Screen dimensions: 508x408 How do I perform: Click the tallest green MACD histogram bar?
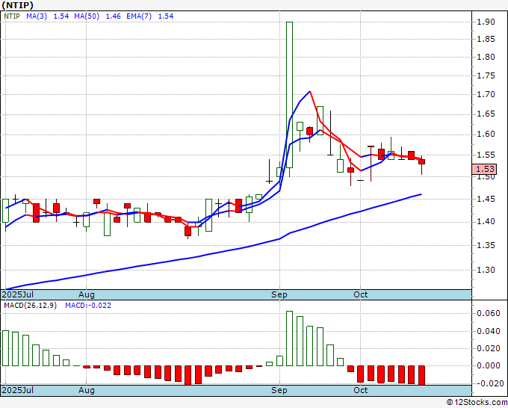pos(289,339)
